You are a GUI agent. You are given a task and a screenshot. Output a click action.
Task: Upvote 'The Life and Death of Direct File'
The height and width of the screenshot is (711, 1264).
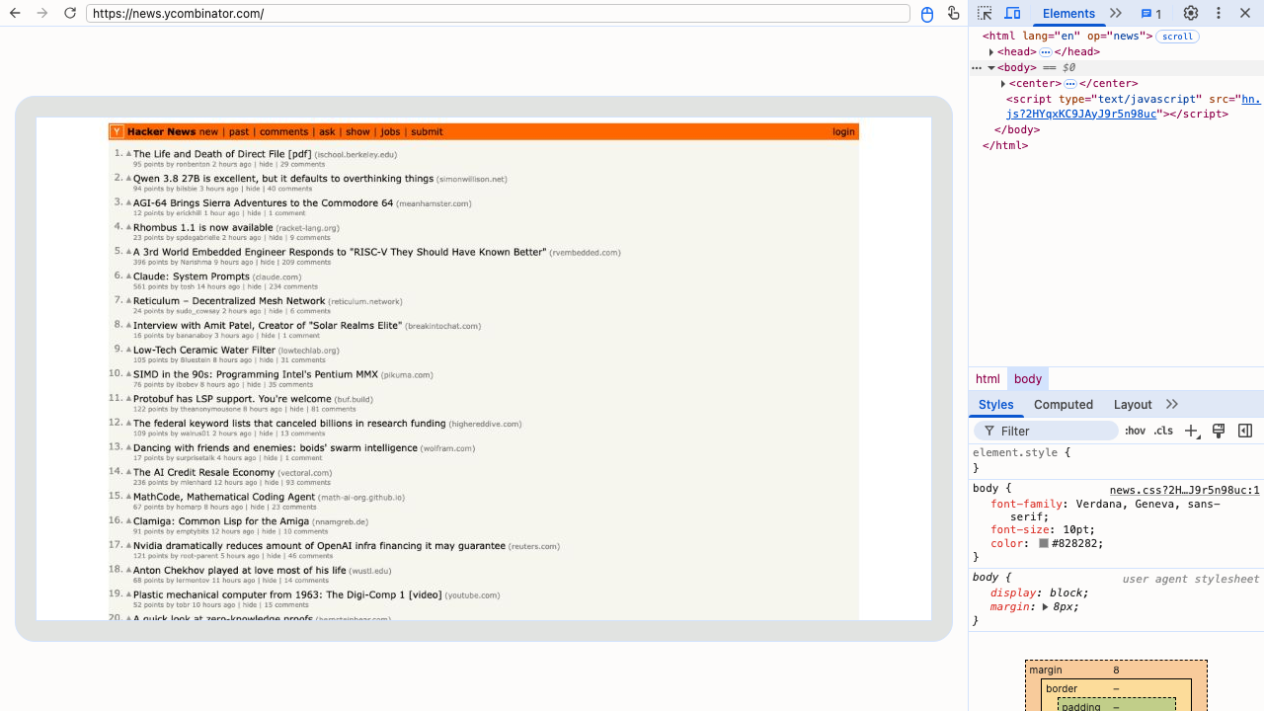[x=128, y=154]
